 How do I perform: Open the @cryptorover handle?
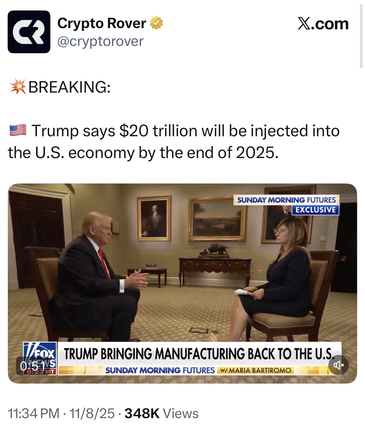(100, 41)
